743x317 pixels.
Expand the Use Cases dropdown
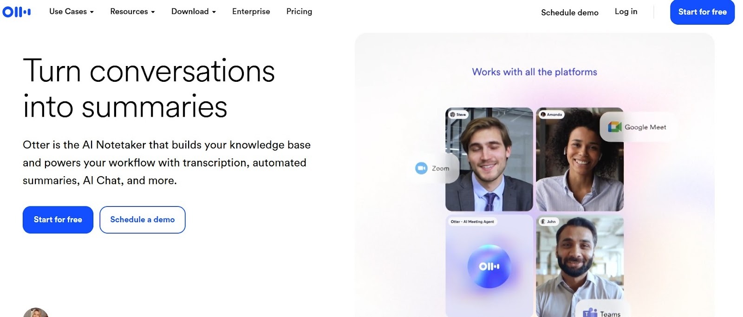coord(72,12)
